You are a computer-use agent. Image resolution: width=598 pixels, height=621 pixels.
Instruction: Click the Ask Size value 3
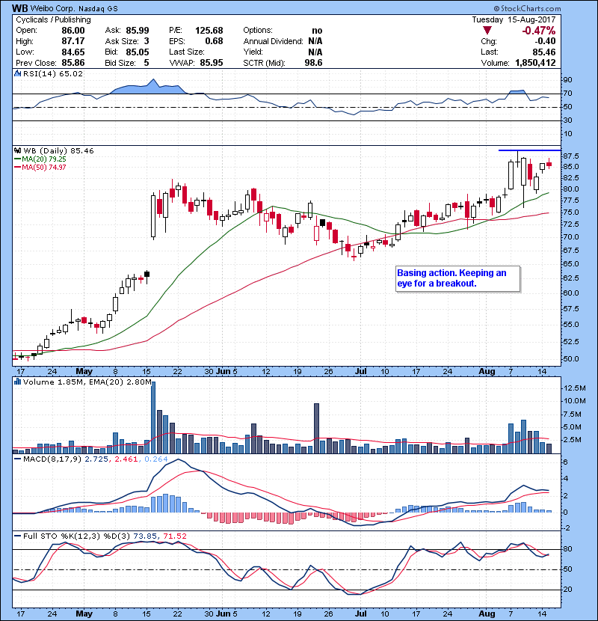coord(147,41)
